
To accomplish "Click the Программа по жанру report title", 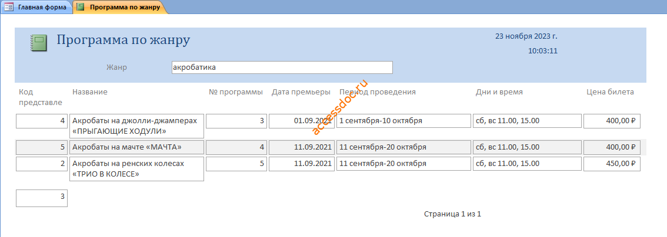I will click(x=124, y=40).
